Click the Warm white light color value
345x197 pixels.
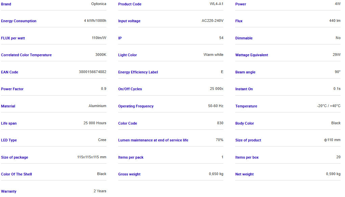point(213,55)
